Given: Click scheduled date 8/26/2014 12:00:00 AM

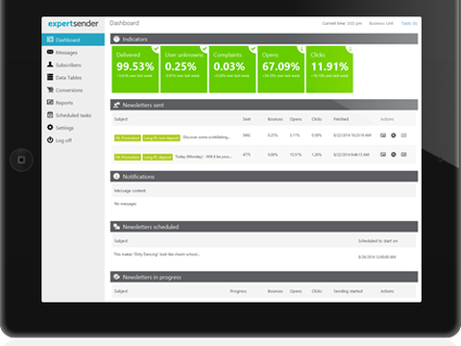Looking at the screenshot, I should [377, 257].
